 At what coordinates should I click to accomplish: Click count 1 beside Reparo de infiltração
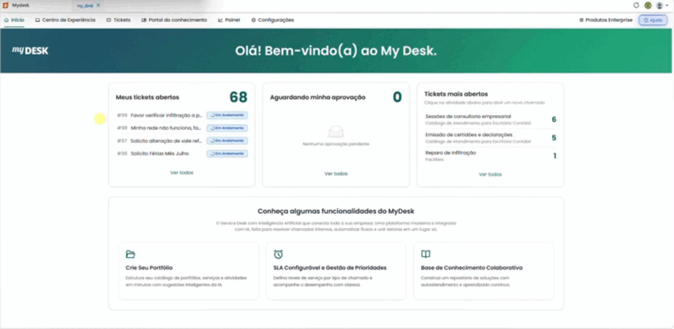[x=555, y=156]
